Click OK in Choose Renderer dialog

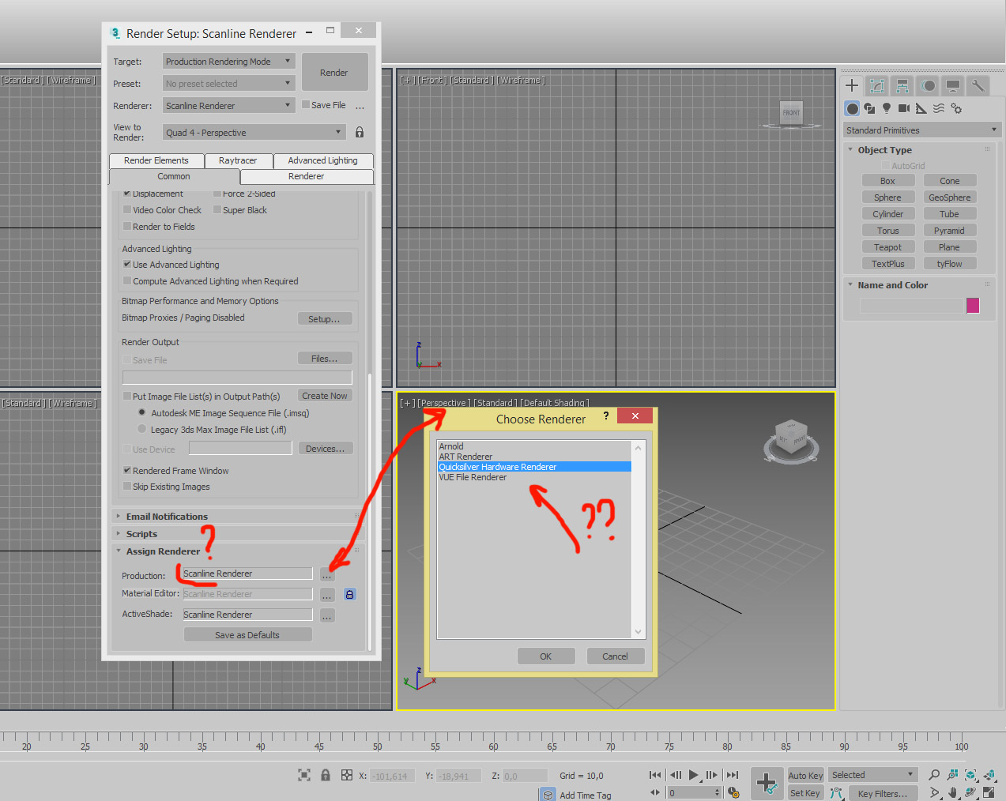545,656
